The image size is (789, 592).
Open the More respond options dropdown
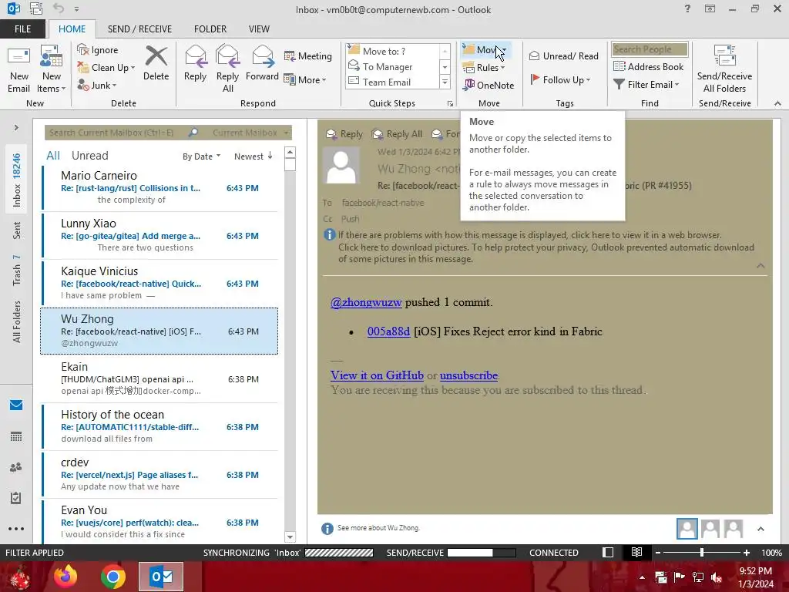pos(305,79)
